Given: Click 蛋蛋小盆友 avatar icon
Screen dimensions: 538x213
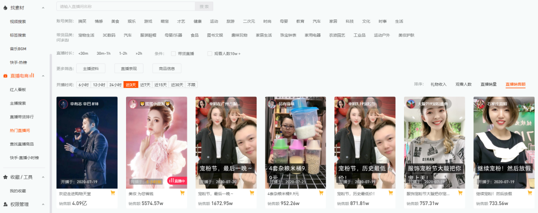Looking at the screenshot, I should click(x=133, y=104).
